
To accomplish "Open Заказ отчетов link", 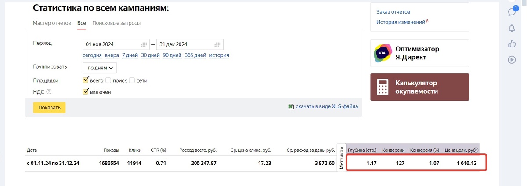I will 393,12.
